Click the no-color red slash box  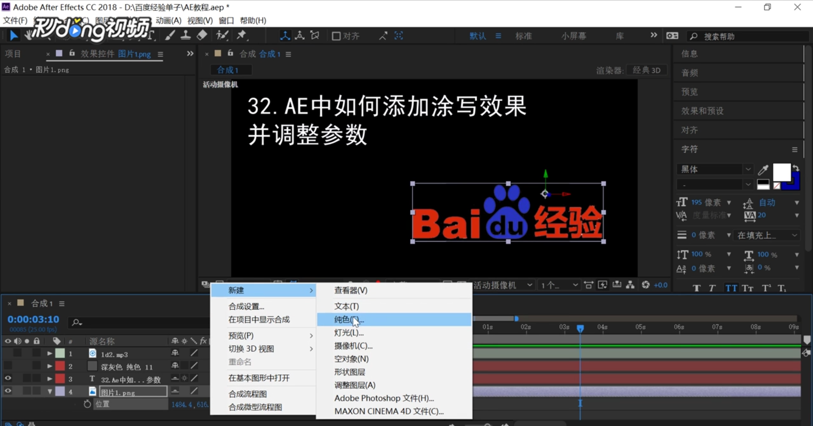point(777,185)
